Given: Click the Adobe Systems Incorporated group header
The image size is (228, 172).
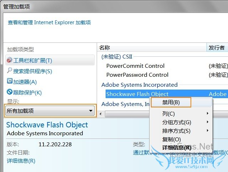Looking at the screenshot, I should [139, 85].
